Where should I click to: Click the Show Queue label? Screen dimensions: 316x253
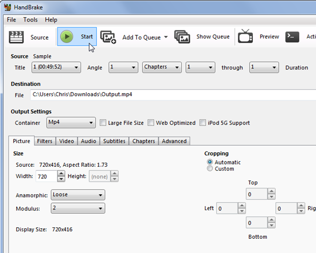point(213,36)
